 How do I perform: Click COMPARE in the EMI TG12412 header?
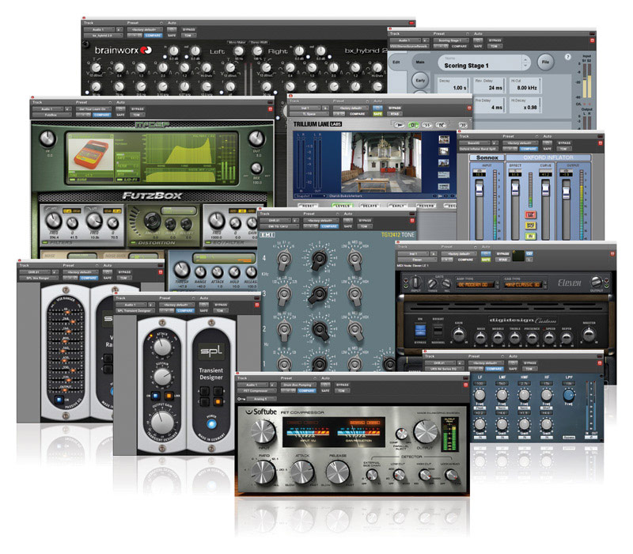(x=329, y=226)
